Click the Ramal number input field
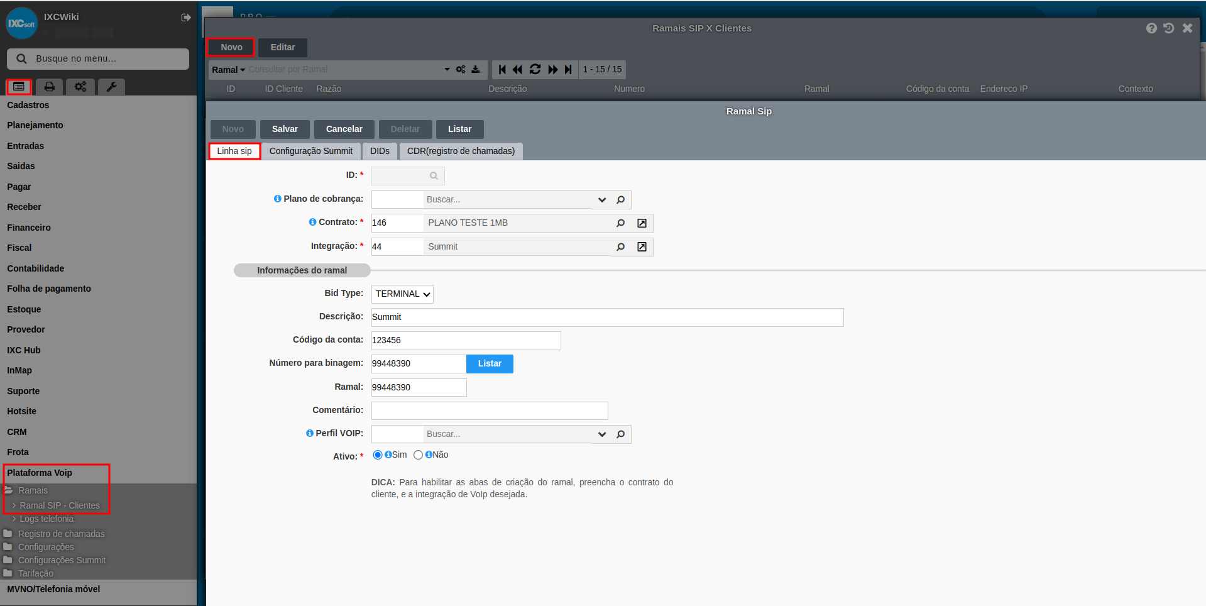This screenshot has height=606, width=1206. (x=419, y=387)
